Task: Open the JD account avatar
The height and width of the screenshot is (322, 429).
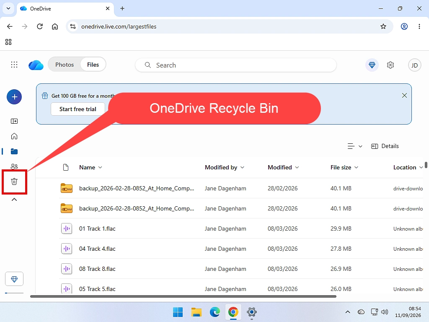Action: [x=414, y=65]
